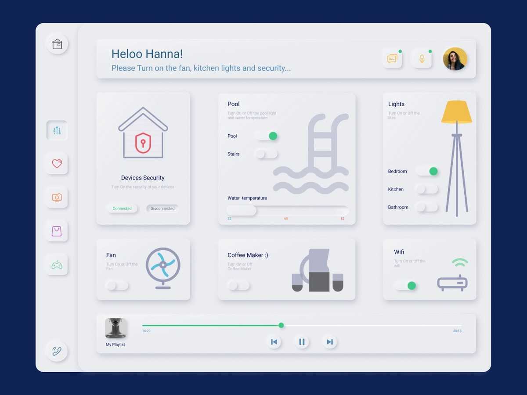The width and height of the screenshot is (527, 395).
Task: Turn on the Fan toggle
Action: tap(116, 285)
